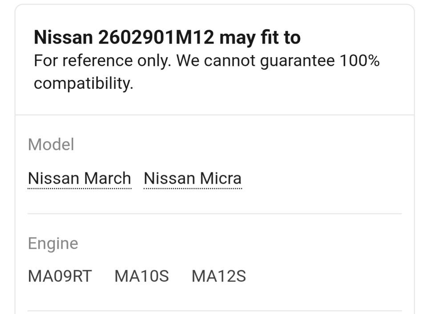Click the divider line below the engine codes
427x314 pixels.
click(x=214, y=311)
